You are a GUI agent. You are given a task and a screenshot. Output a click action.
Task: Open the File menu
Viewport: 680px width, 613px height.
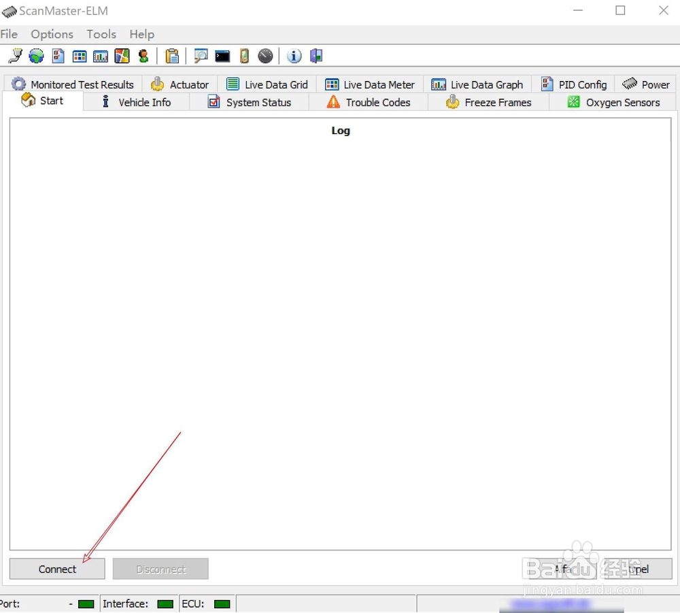[9, 34]
